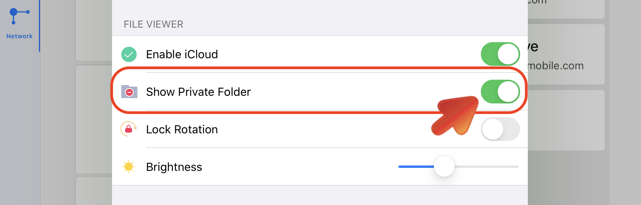Select the Brightness row label
Screen dimensions: 641x205
click(174, 167)
